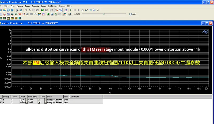214x124 pixels.
Task: Click the Color column header
Action: [x=24, y=97]
